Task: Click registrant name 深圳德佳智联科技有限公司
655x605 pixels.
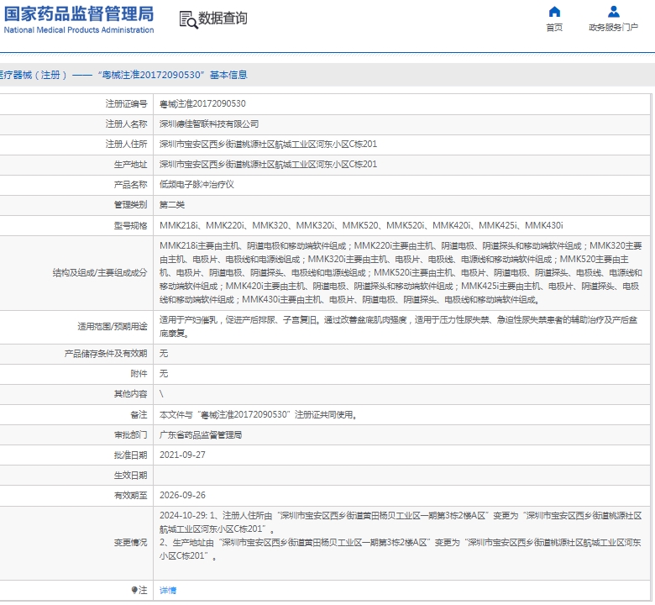Action: [209, 124]
